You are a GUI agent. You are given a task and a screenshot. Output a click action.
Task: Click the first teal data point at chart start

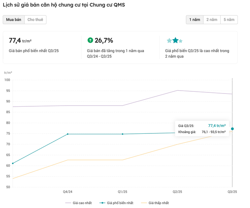13,163
